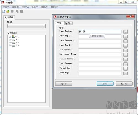
Task: Expand the D:\ drive node
Action: click(10, 40)
